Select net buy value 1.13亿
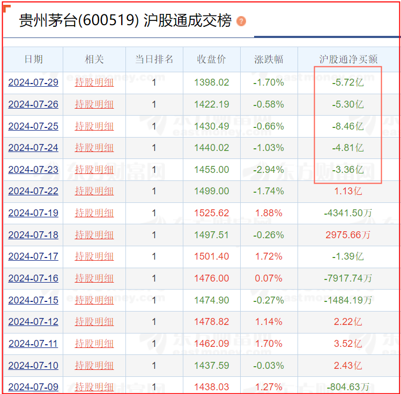 348,191
